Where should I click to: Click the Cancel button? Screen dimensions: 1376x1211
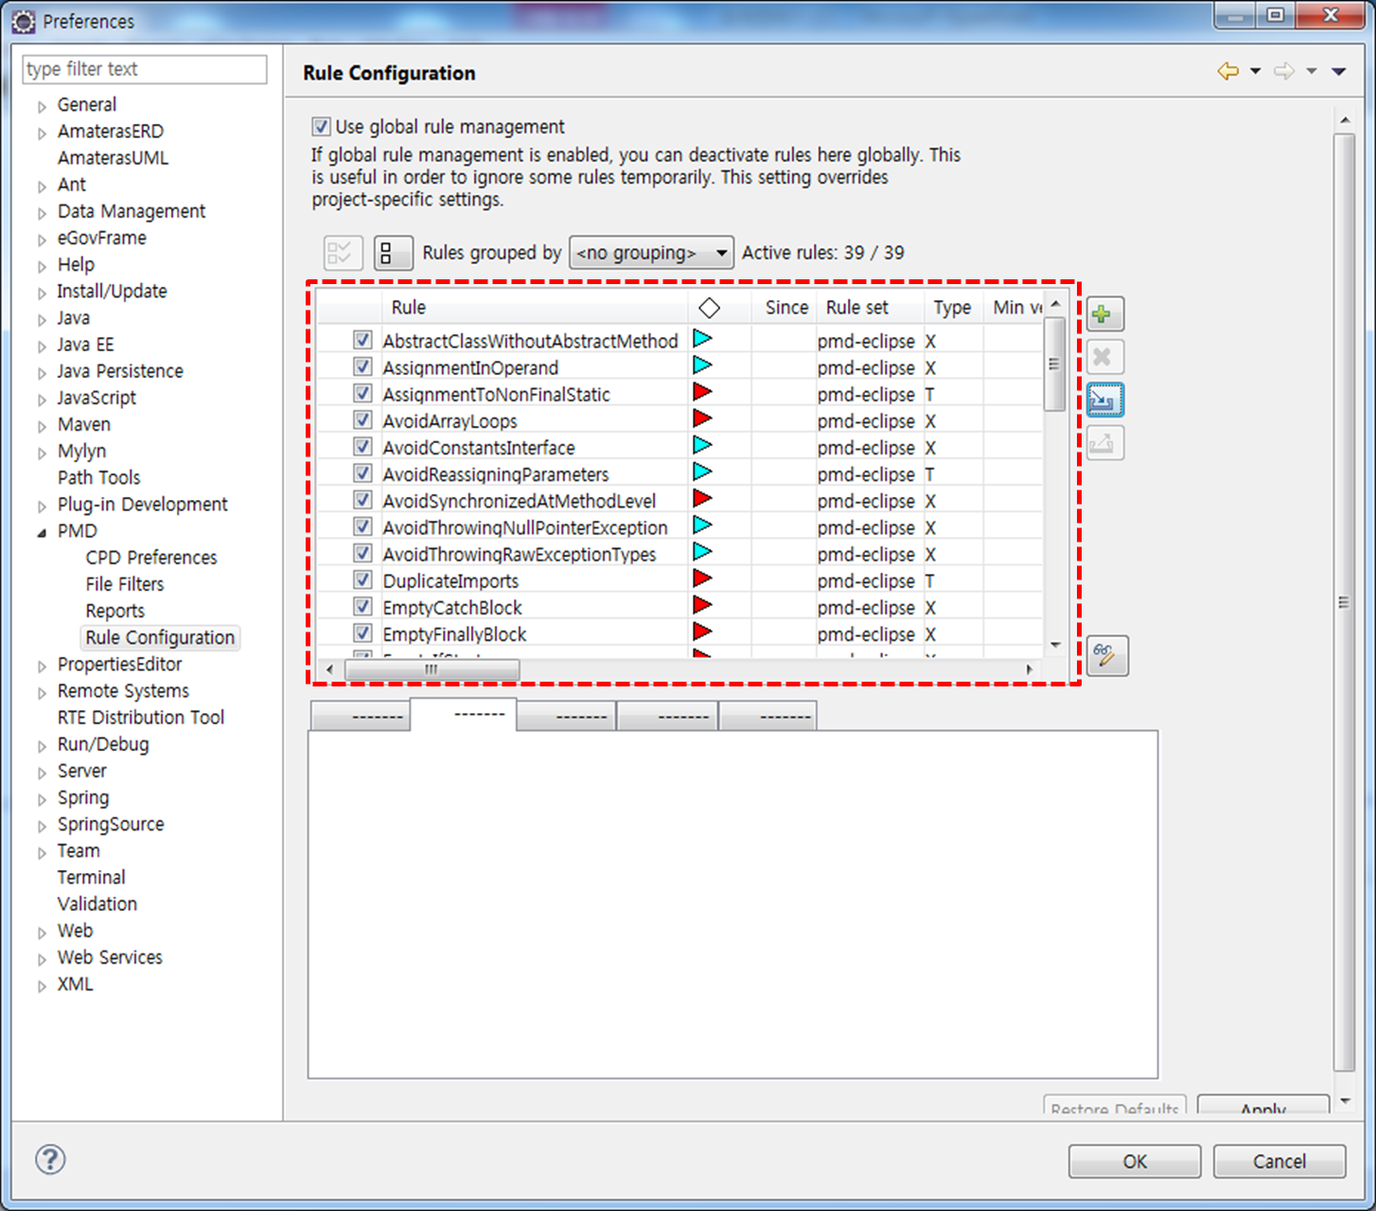(1279, 1161)
